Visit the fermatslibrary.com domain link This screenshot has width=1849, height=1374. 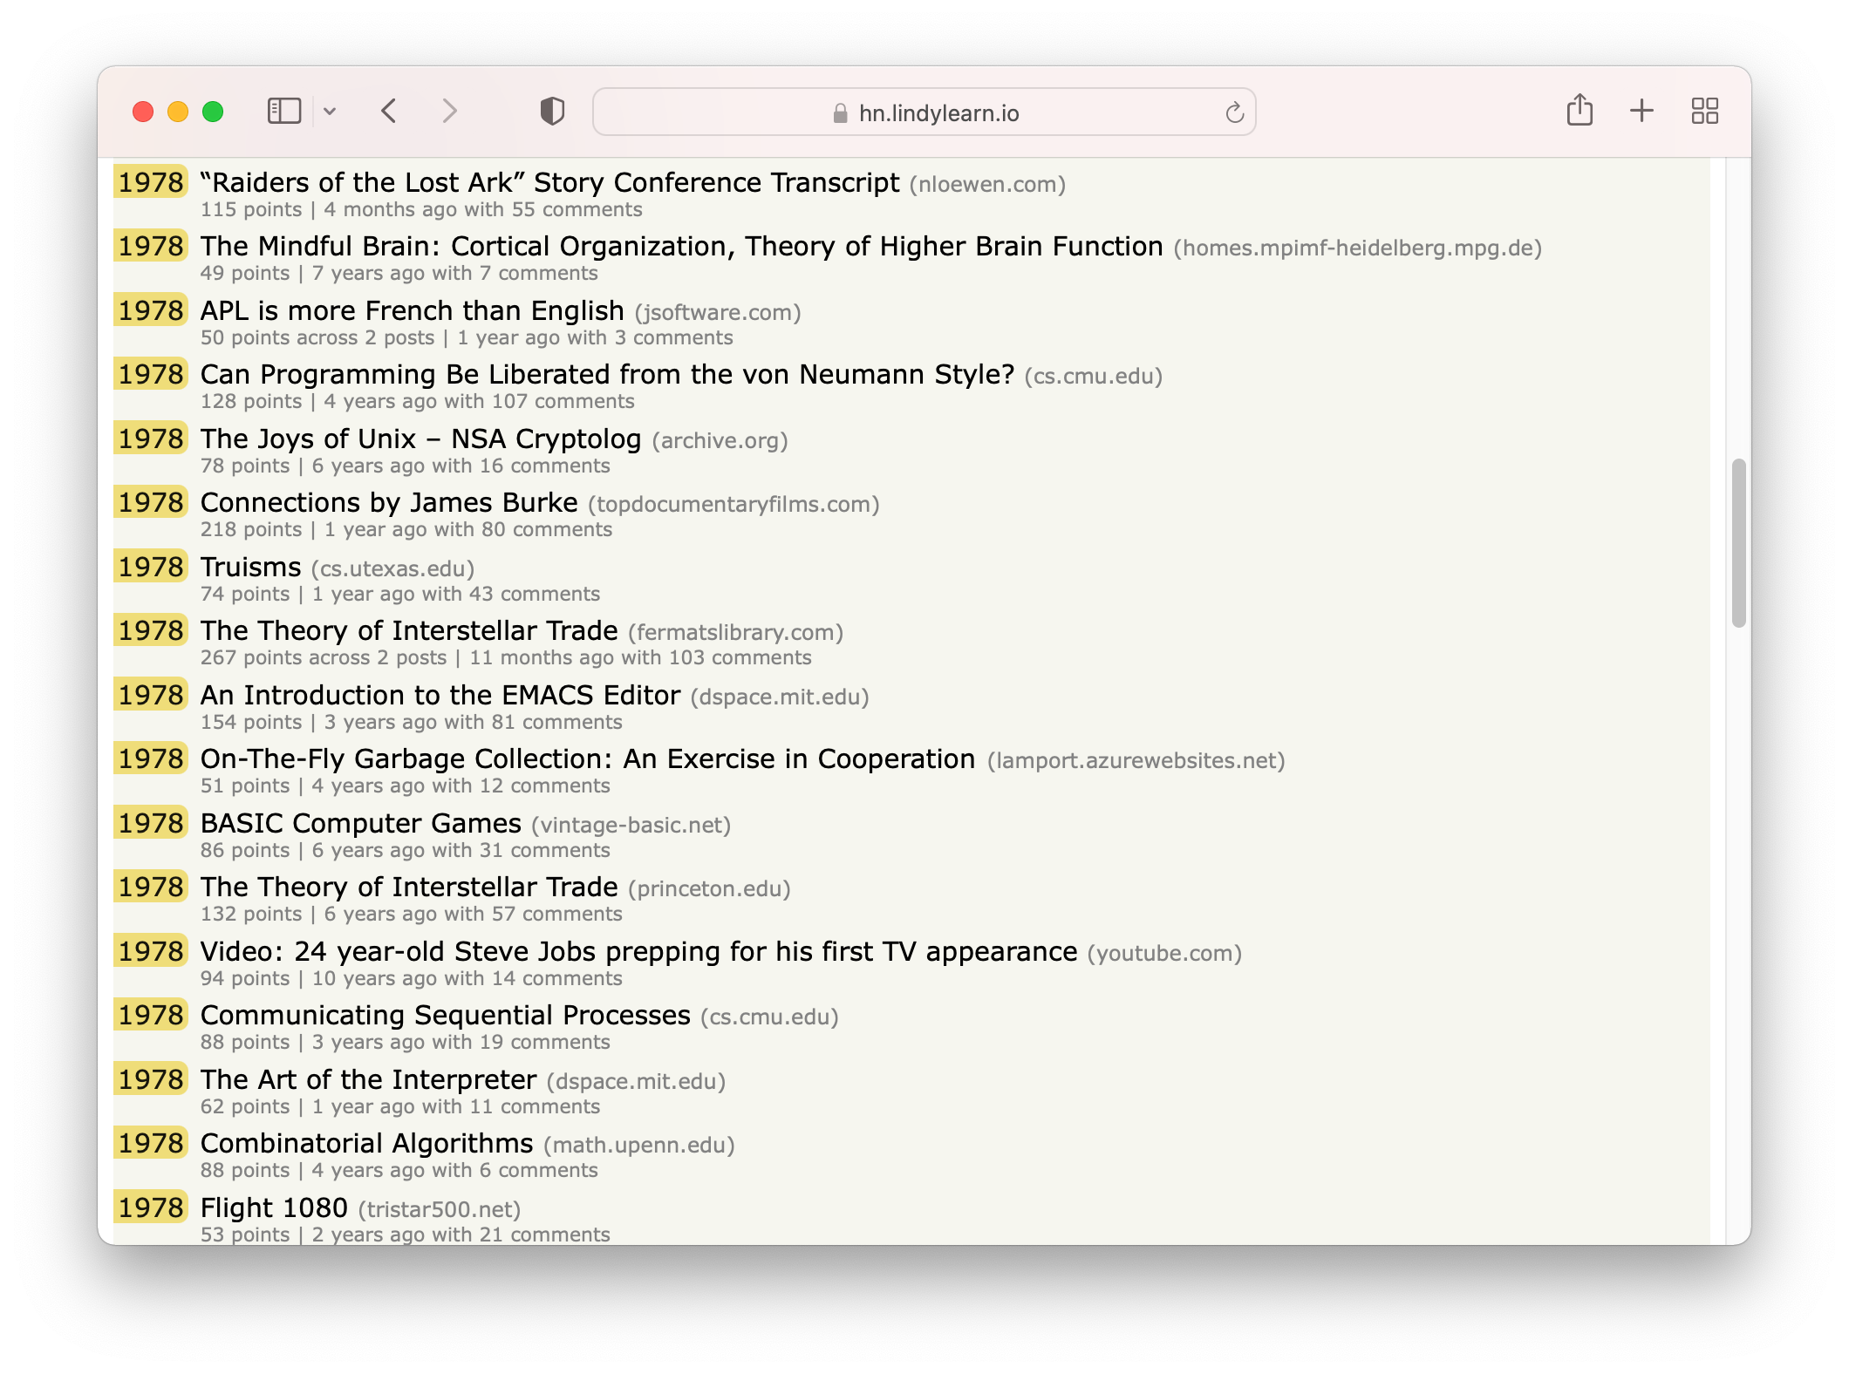pyautogui.click(x=735, y=632)
